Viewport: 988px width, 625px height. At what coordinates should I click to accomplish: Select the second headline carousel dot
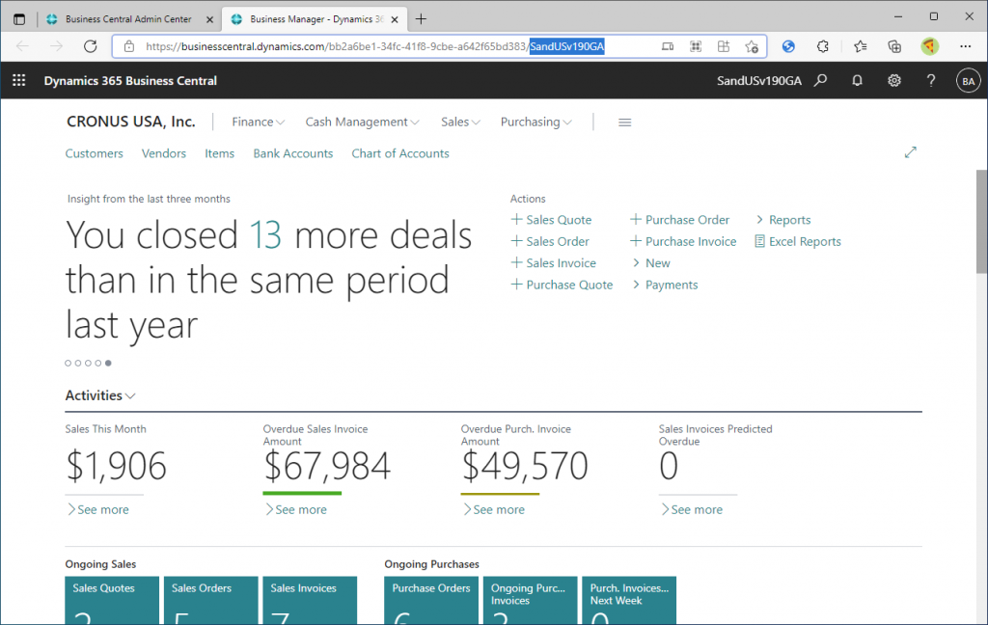(78, 363)
